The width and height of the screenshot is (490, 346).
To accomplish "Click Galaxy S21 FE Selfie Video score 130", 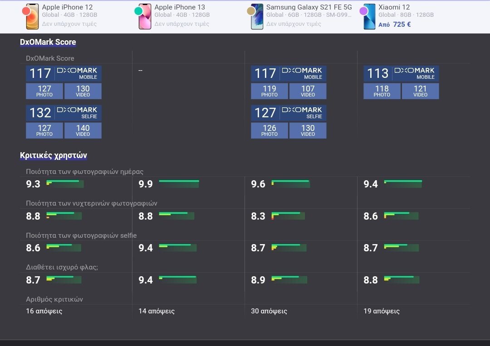I will [308, 130].
